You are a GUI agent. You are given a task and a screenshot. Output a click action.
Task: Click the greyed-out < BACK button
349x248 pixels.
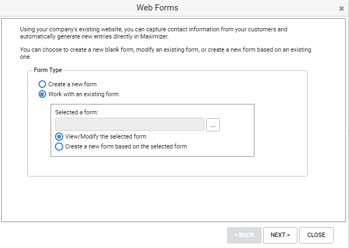[x=244, y=235]
